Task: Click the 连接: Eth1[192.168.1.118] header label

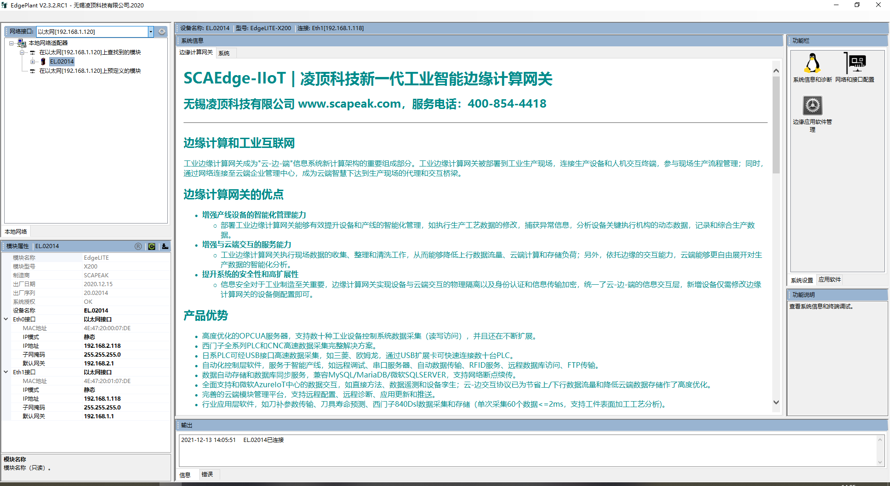Action: [331, 28]
